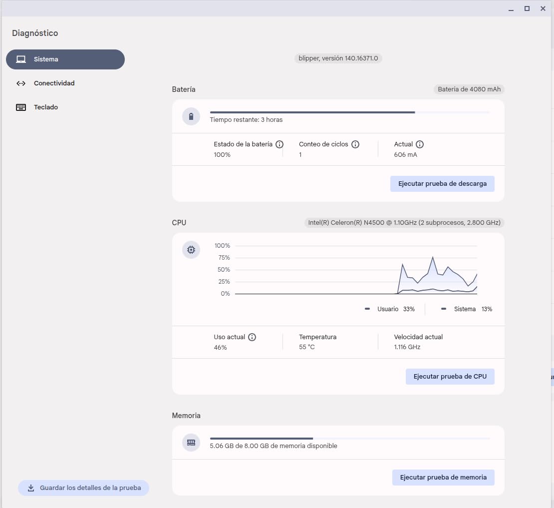554x508 pixels.
Task: Go to the Teclado section
Action: tap(46, 107)
